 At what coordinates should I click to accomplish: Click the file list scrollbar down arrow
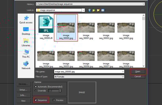(143, 66)
